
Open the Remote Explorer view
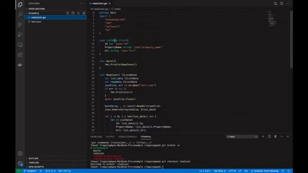pos(20,45)
